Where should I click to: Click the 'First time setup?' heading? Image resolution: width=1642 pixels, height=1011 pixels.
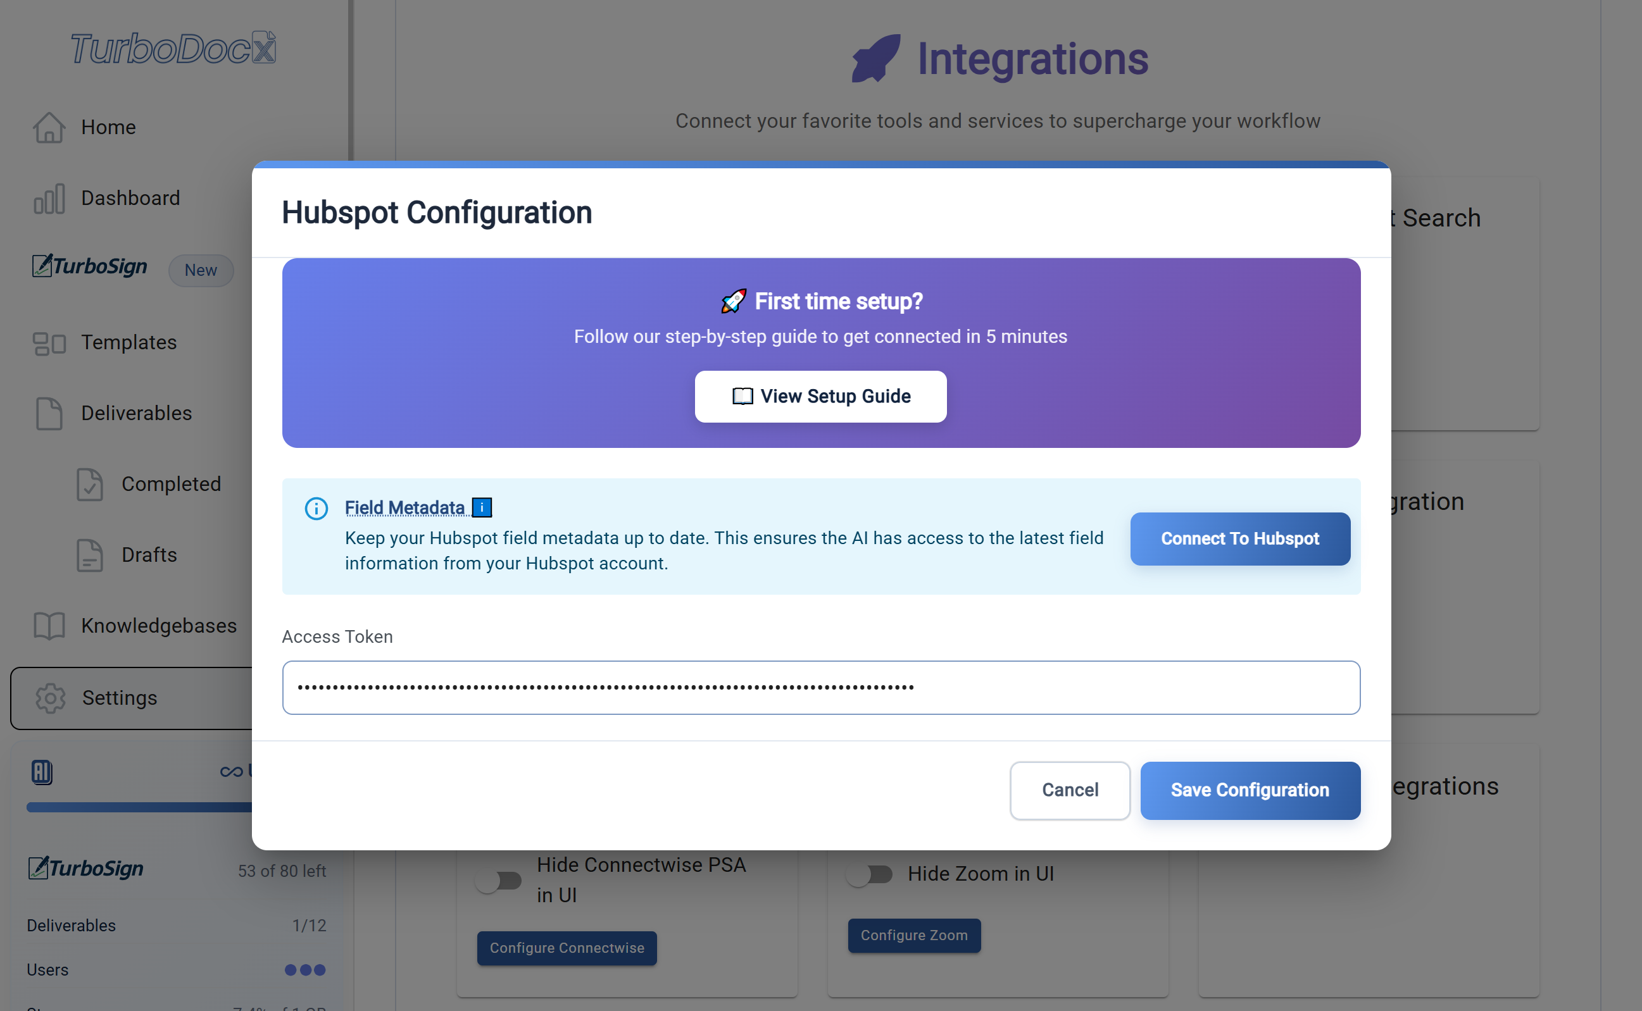[x=839, y=302]
